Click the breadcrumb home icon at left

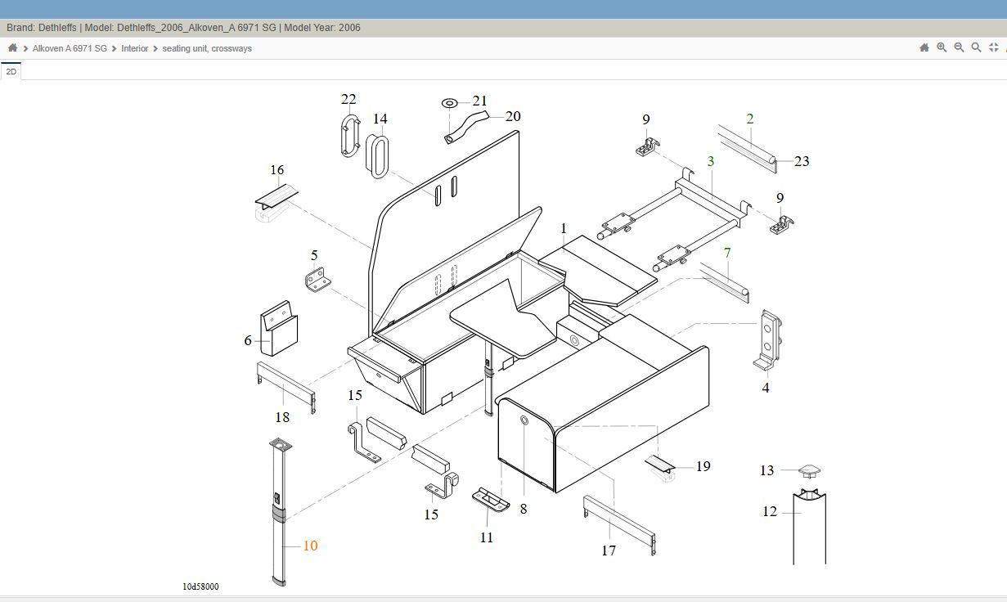point(12,47)
